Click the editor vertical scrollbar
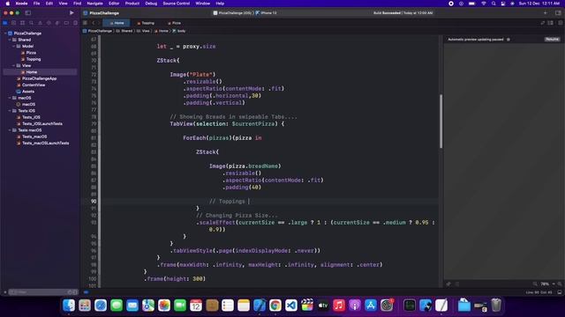Image resolution: width=565 pixels, height=317 pixels. [441, 122]
